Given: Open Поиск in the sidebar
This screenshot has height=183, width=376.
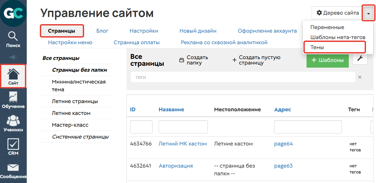Looking at the screenshot, I should click(x=13, y=39).
